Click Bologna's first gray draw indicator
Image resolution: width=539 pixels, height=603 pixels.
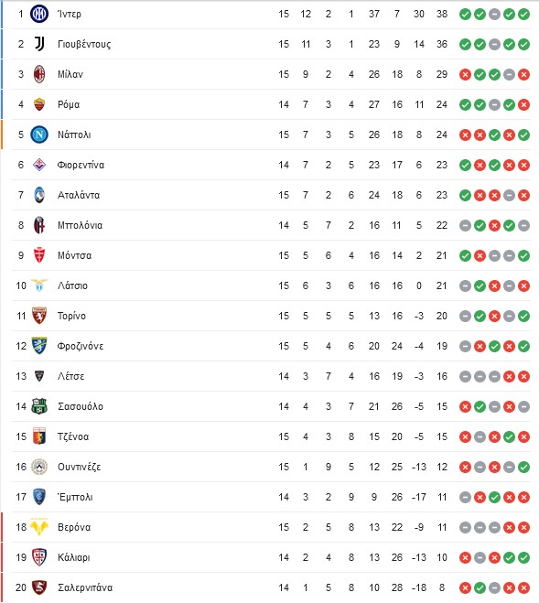[x=465, y=225]
